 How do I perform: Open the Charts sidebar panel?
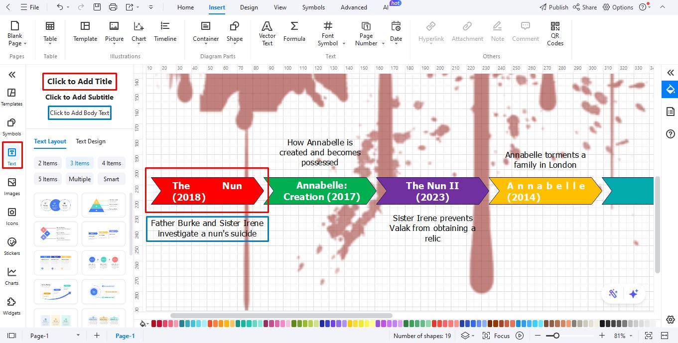pos(12,276)
